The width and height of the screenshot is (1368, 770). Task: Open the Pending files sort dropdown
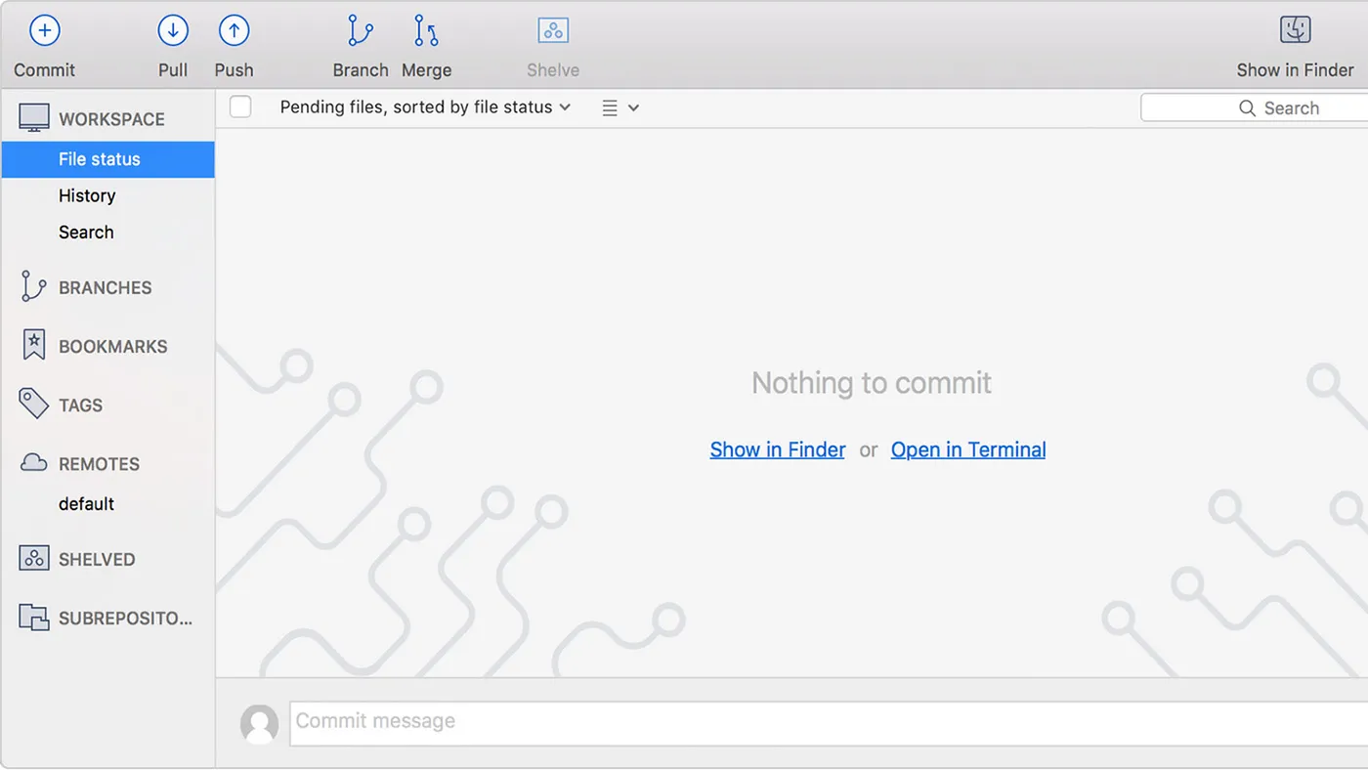(x=425, y=107)
